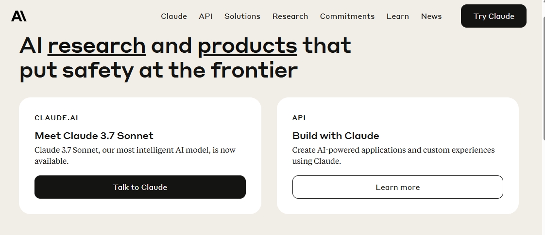The image size is (545, 235).
Task: Click the Talk to Claude button
Action: [x=140, y=187]
